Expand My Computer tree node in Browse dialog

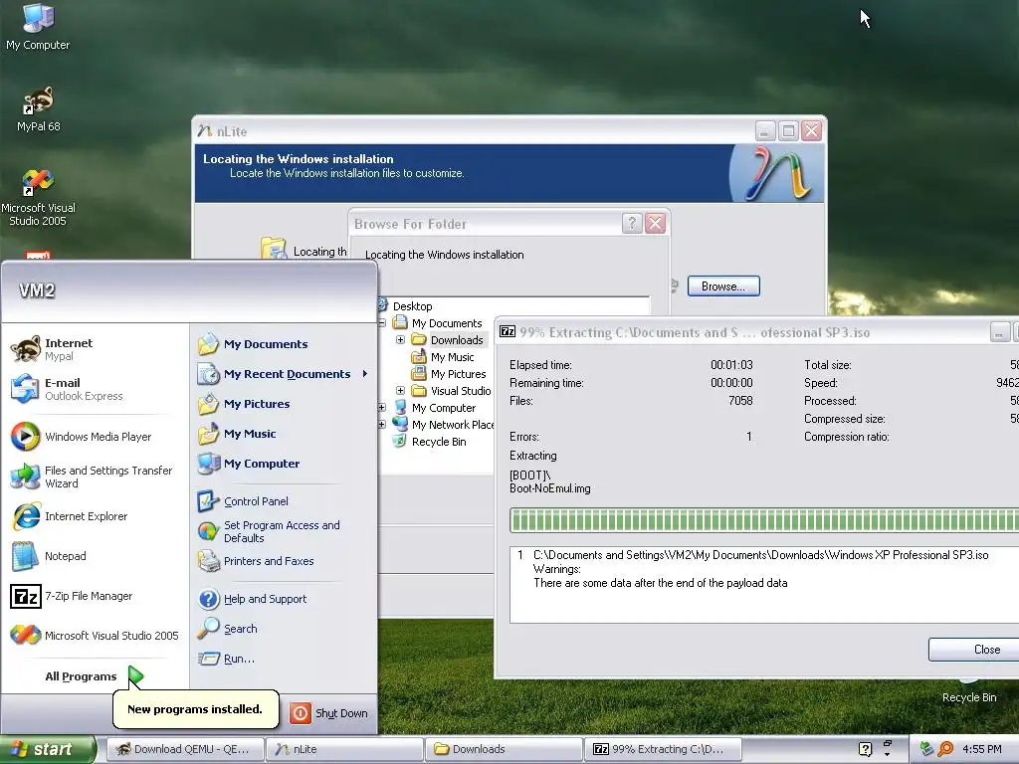382,407
